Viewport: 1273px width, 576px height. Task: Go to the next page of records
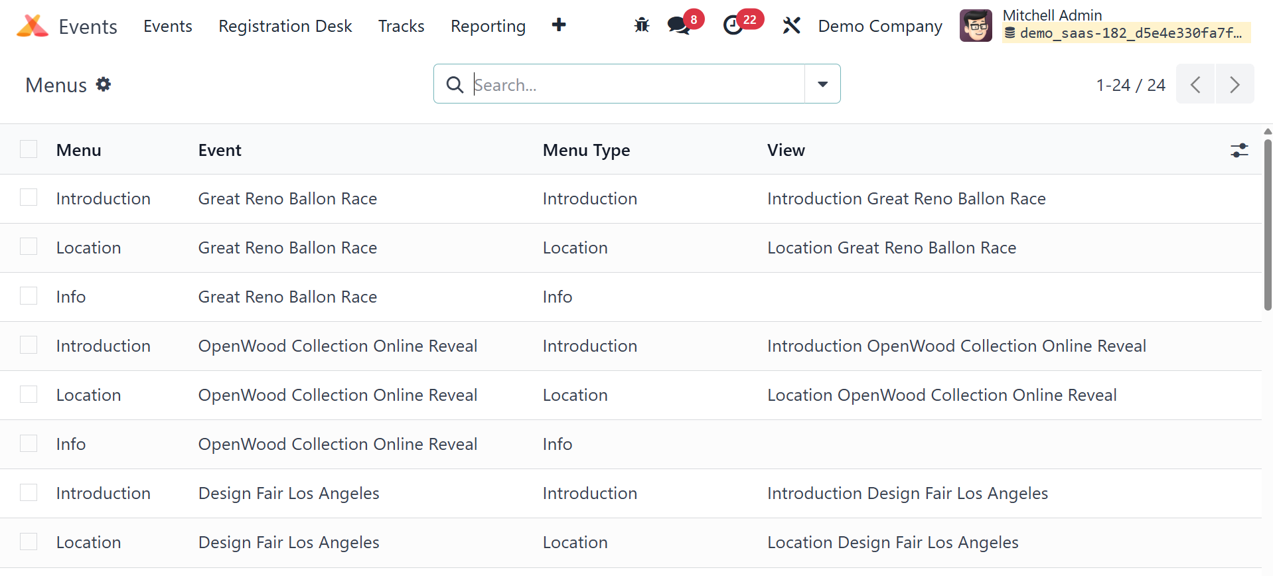(1235, 84)
